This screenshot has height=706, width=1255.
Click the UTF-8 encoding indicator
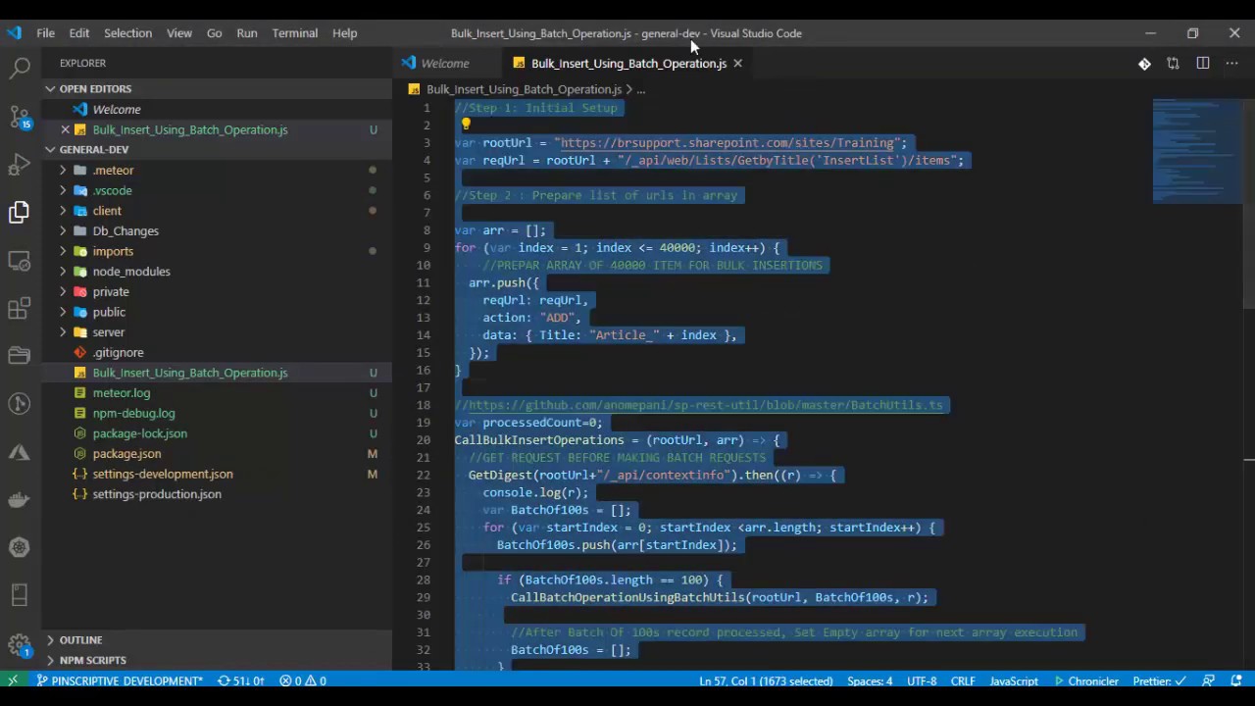(x=922, y=681)
